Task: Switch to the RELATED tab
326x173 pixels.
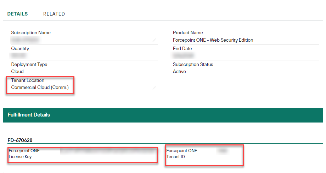Action: coord(54,14)
